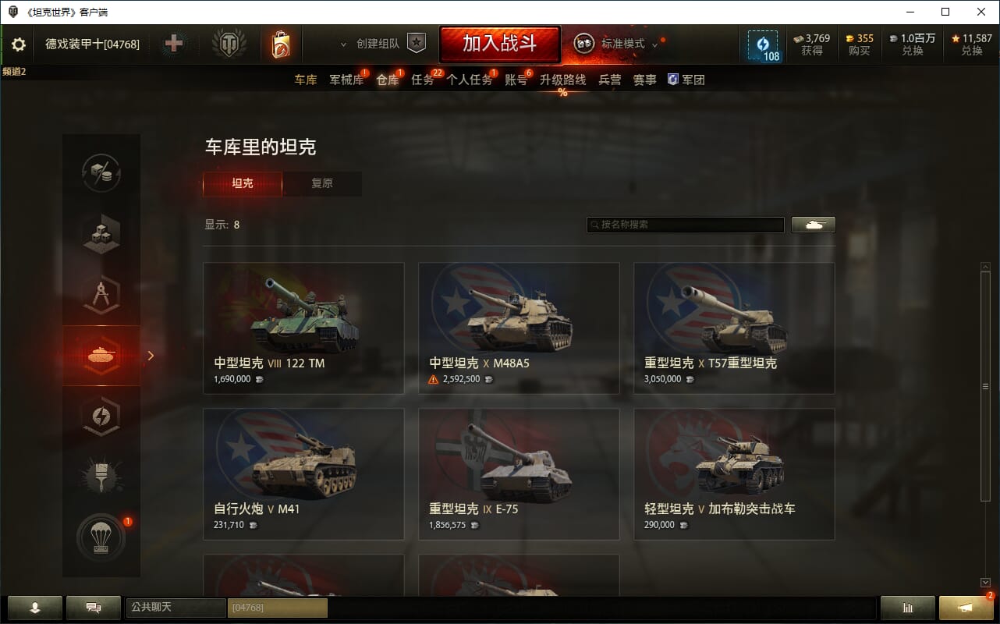Click the blue energy 108 icon
This screenshot has width=1000, height=624.
(763, 45)
